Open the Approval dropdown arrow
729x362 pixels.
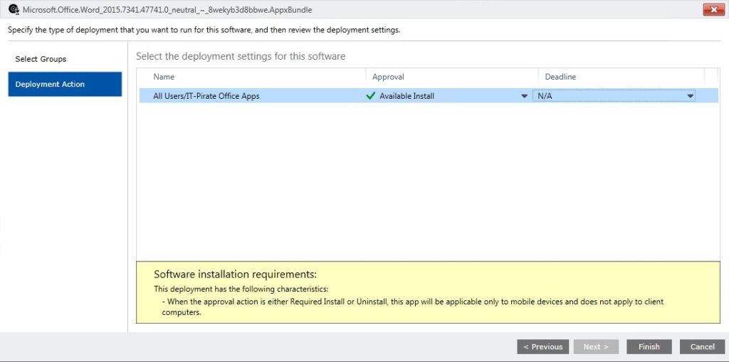pos(525,96)
